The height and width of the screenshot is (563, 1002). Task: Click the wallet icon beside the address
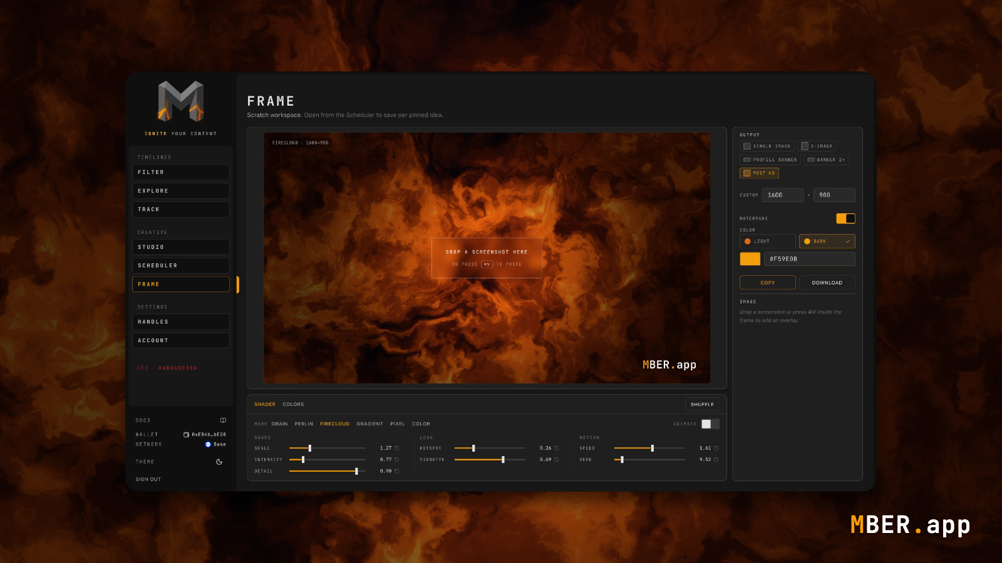(186, 434)
